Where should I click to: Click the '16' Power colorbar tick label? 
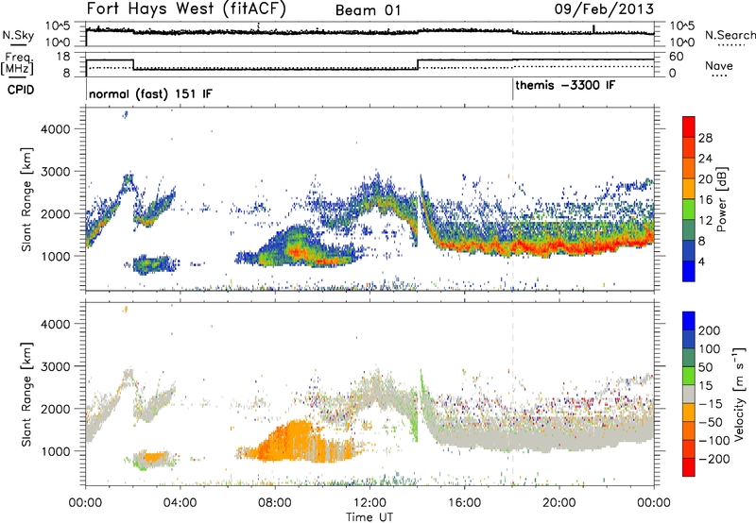tap(705, 200)
